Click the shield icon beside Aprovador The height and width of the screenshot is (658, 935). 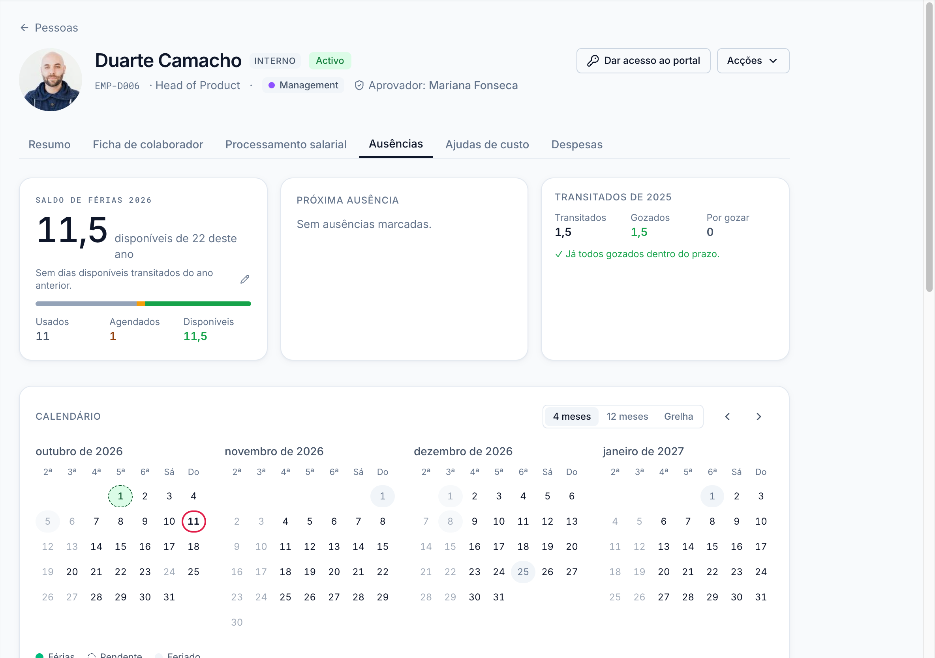pyautogui.click(x=359, y=86)
